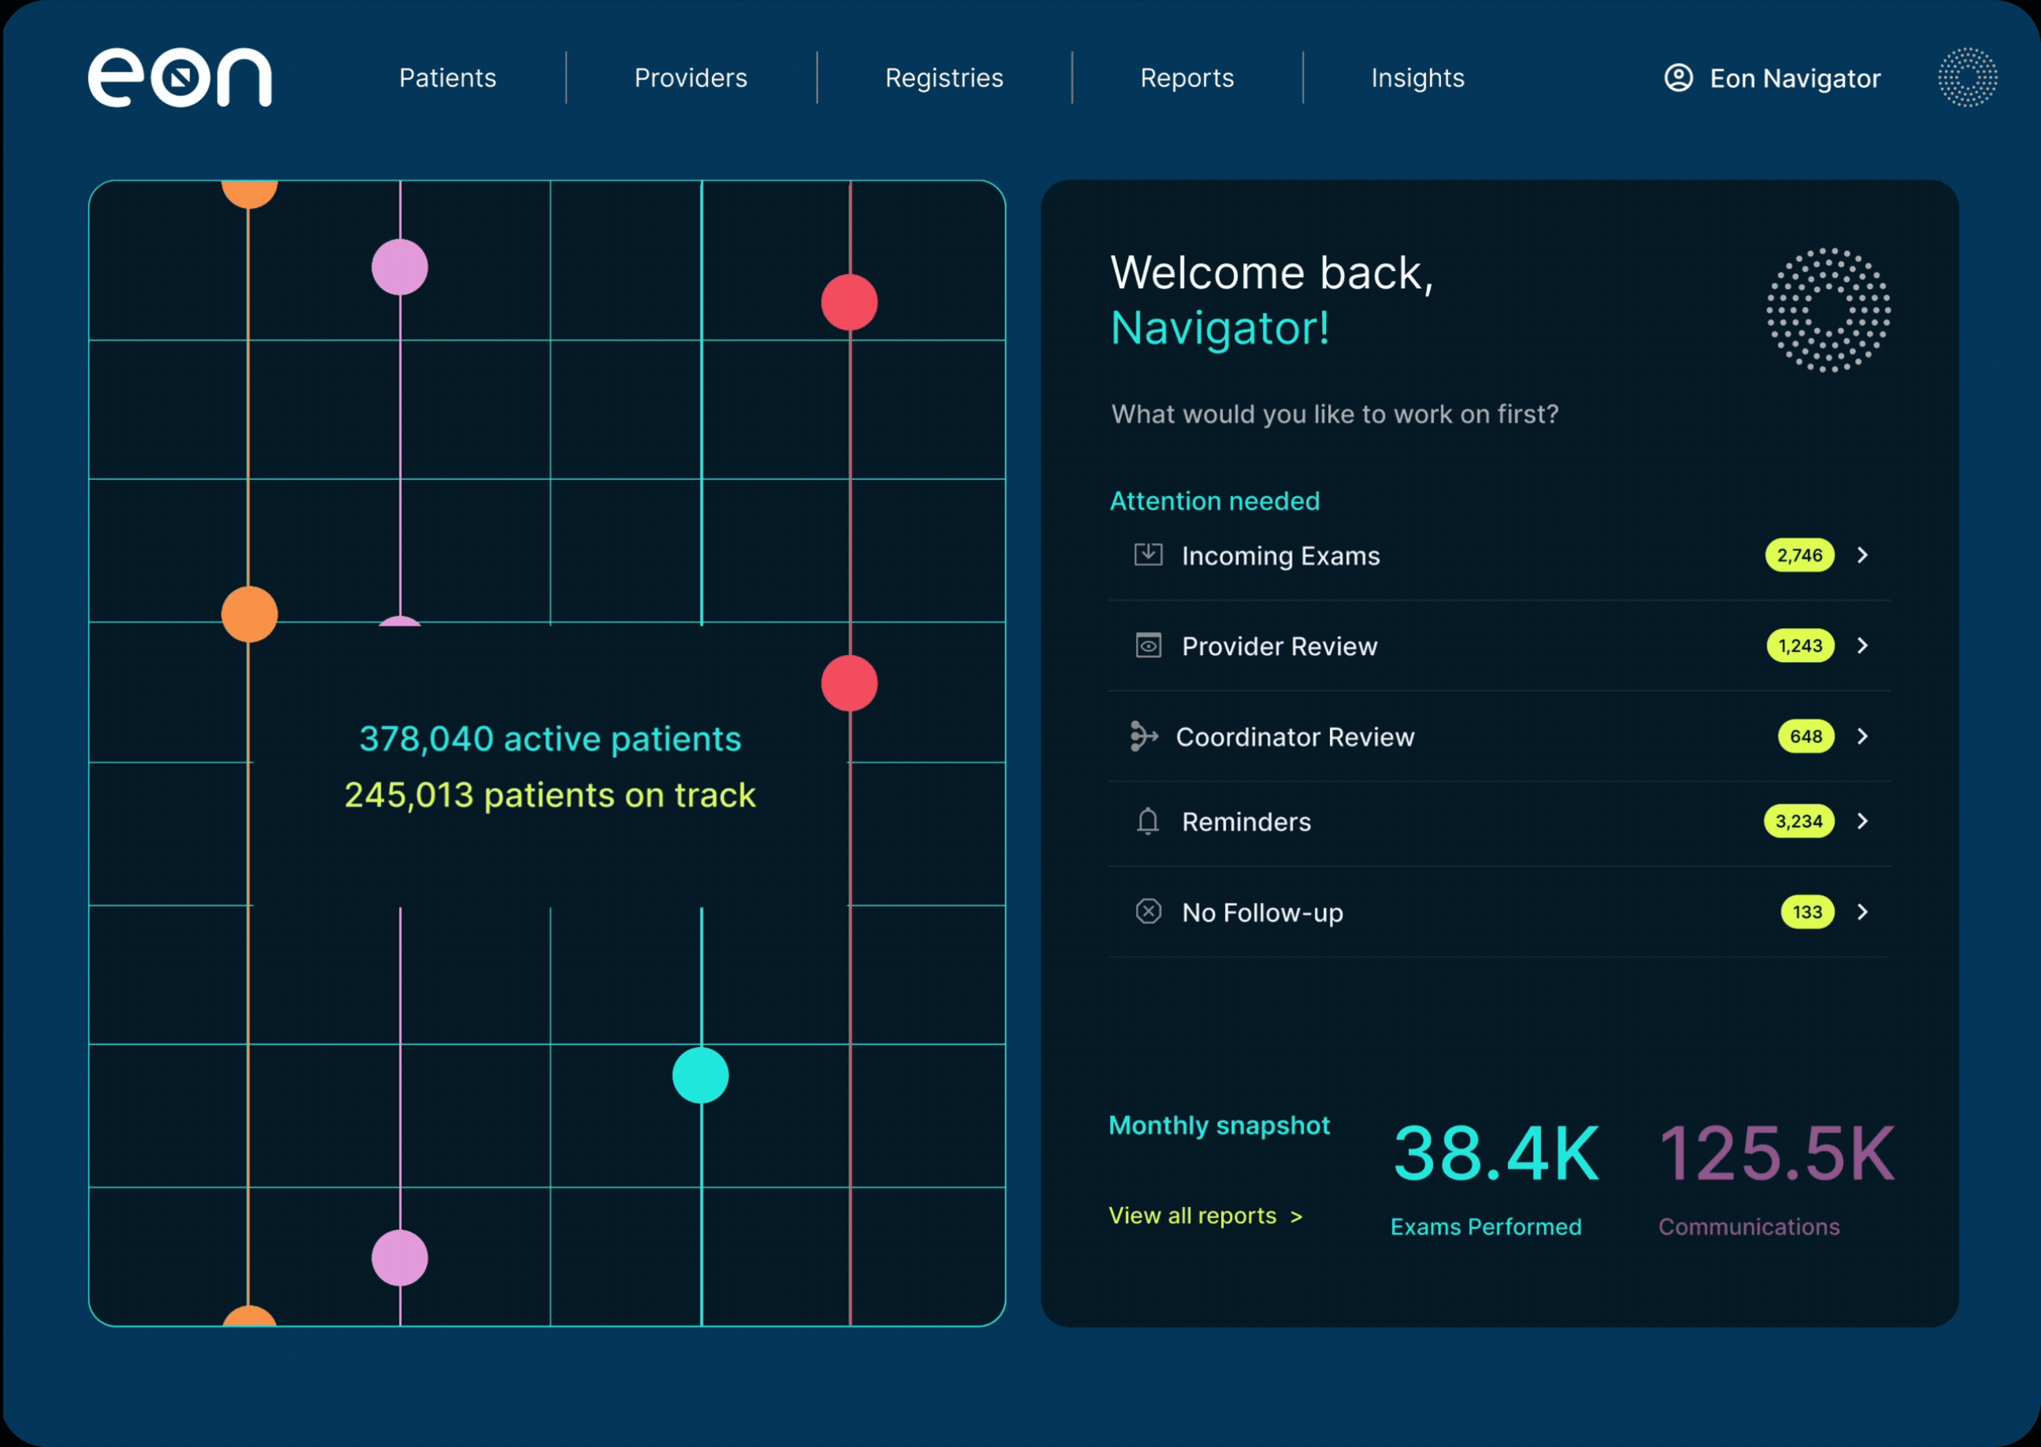2041x1447 pixels.
Task: Click the Coordinator Review branch icon
Action: tap(1143, 737)
